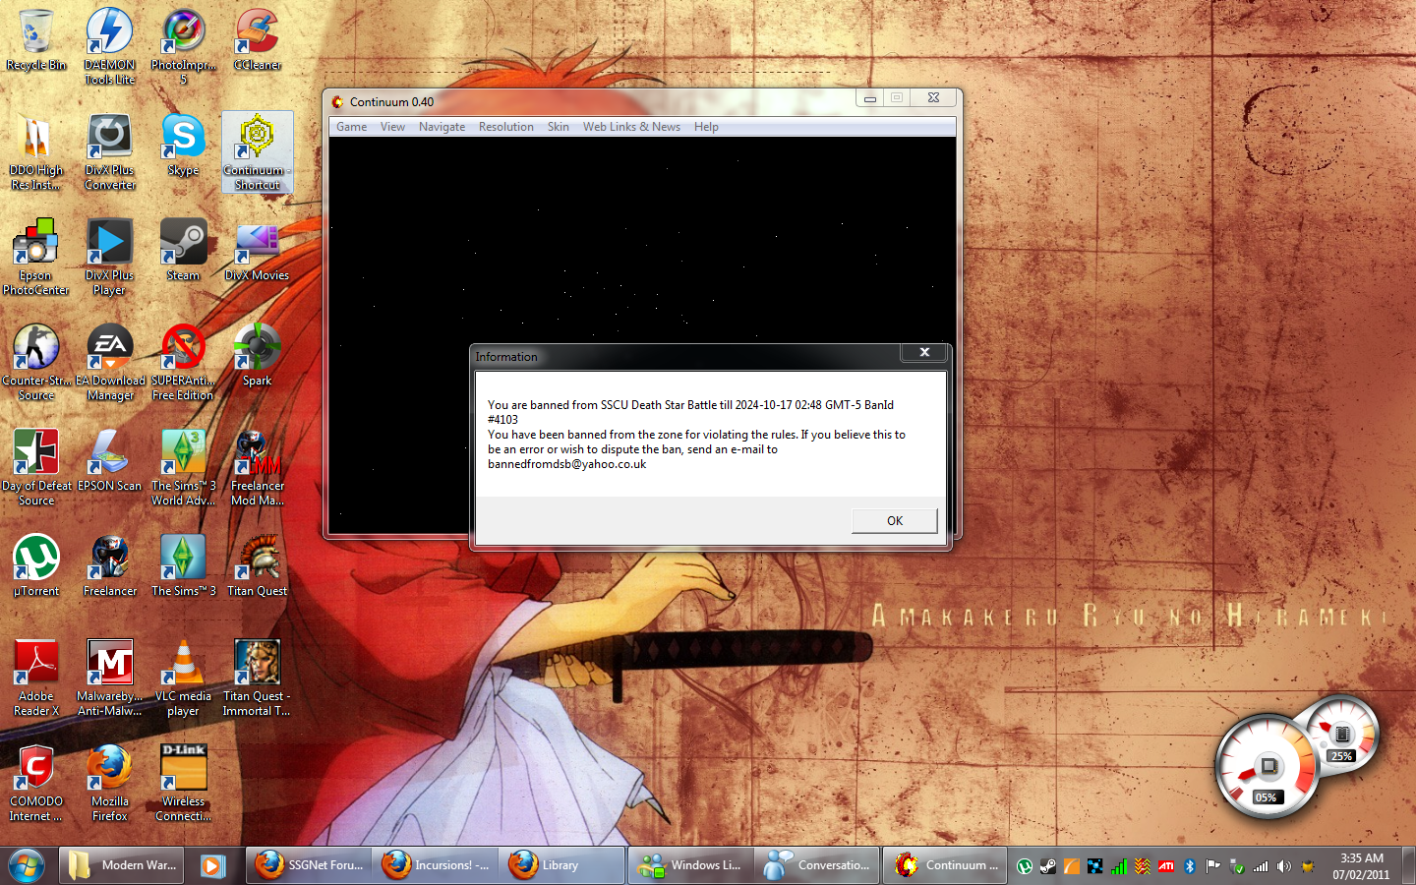Select the Freelancer game desktop icon

[110, 565]
